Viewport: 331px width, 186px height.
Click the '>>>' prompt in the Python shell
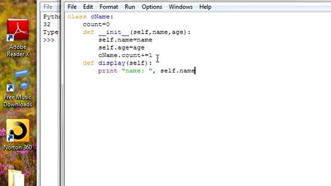[x=49, y=40]
